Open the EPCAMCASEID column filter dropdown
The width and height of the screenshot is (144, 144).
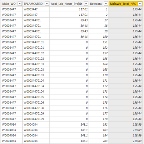(47, 4)
